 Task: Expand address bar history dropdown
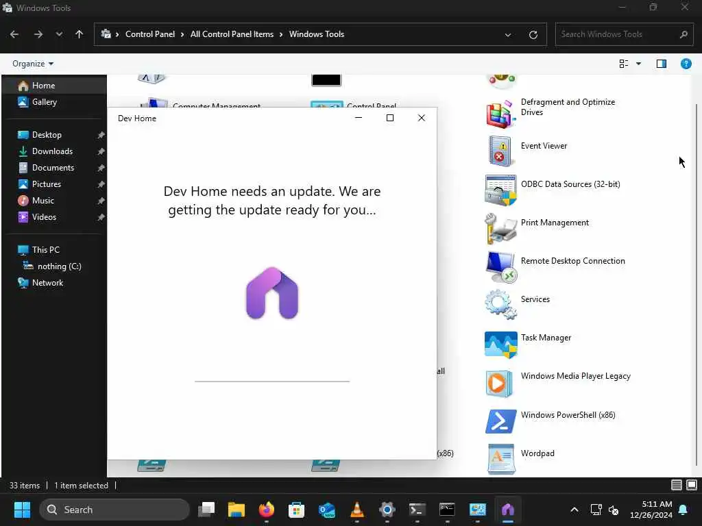coord(508,34)
